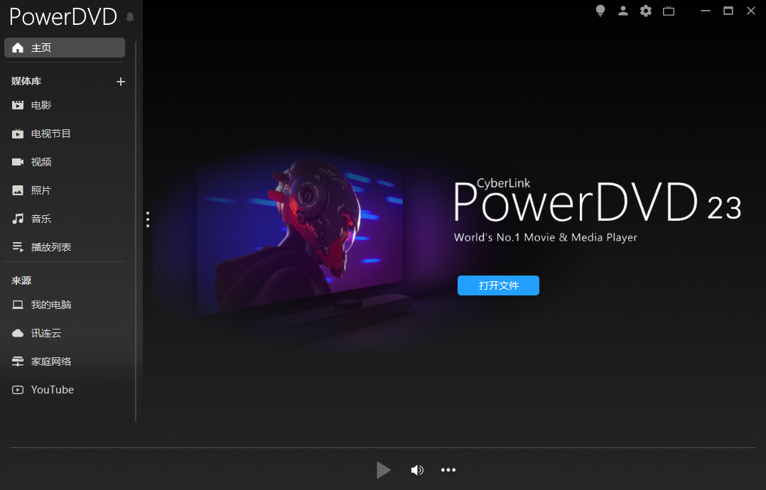Viewport: 766px width, 490px height.
Task: Browse 我的电脑 source
Action: 50,305
